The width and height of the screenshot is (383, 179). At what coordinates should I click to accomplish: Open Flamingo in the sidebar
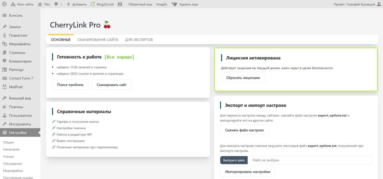[20, 70]
